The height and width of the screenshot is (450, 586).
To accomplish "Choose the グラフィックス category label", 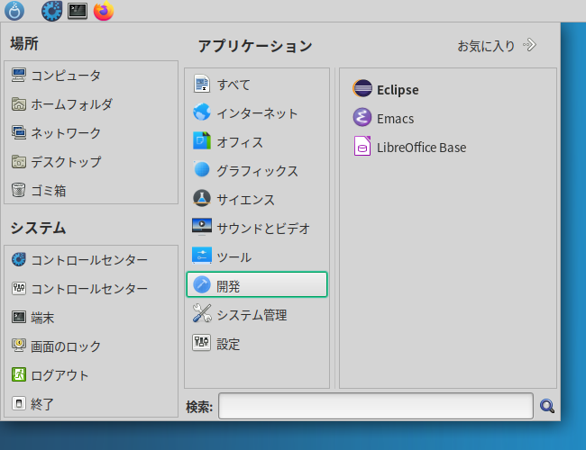I will 258,171.
